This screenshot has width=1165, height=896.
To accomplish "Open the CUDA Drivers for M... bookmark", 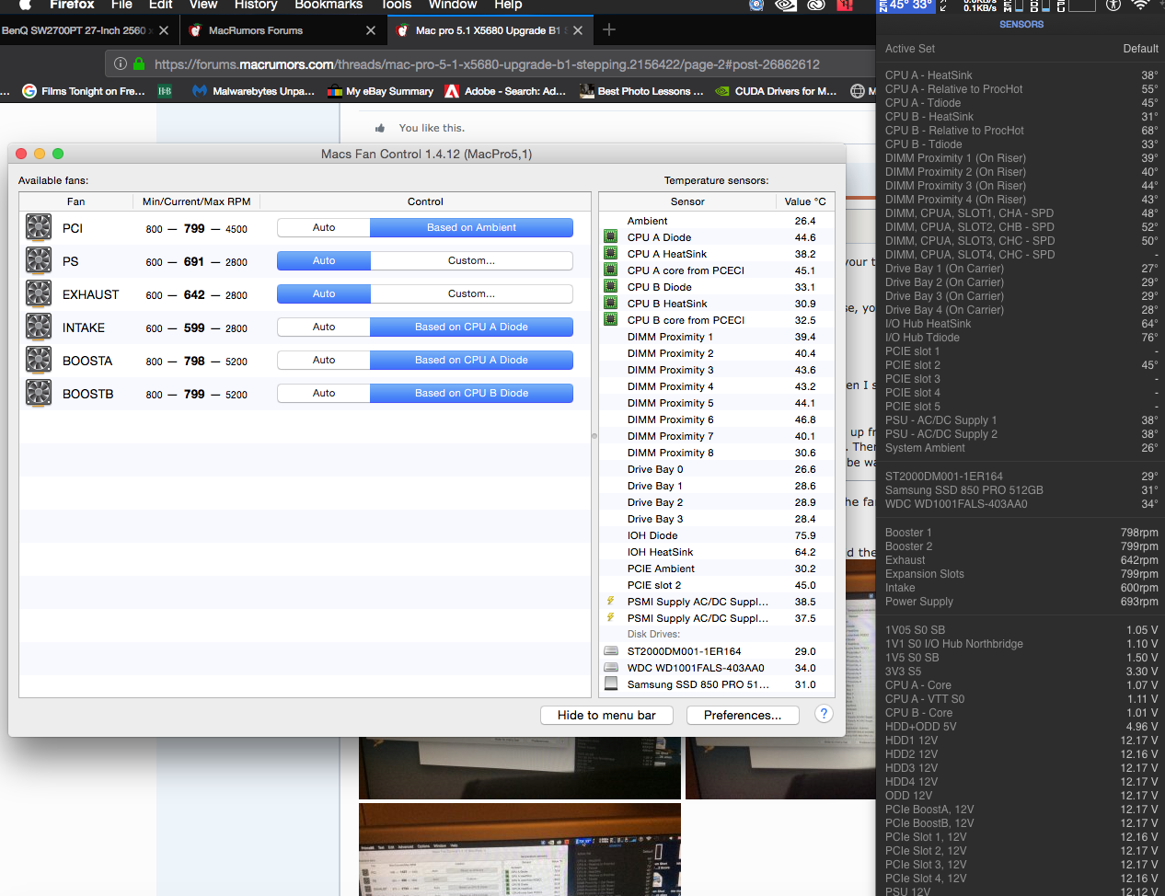I will tap(776, 91).
